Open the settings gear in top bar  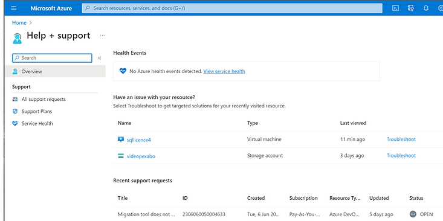pyautogui.click(x=441, y=8)
